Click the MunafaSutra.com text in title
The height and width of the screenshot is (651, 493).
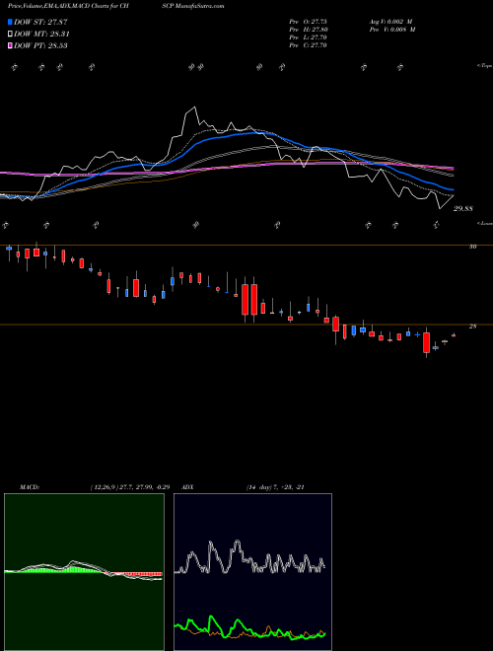click(200, 6)
